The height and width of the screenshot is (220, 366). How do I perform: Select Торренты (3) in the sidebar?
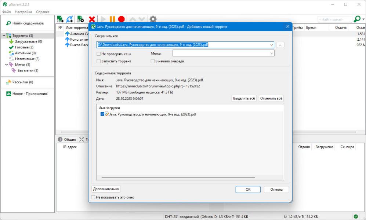tap(23, 36)
